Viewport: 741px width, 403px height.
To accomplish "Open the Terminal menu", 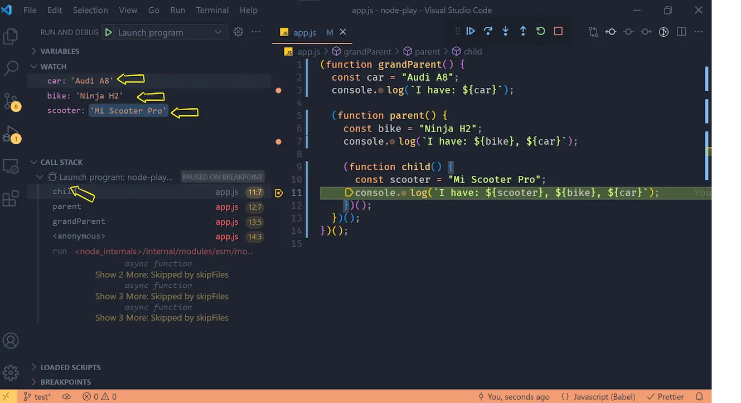I will pyautogui.click(x=212, y=10).
